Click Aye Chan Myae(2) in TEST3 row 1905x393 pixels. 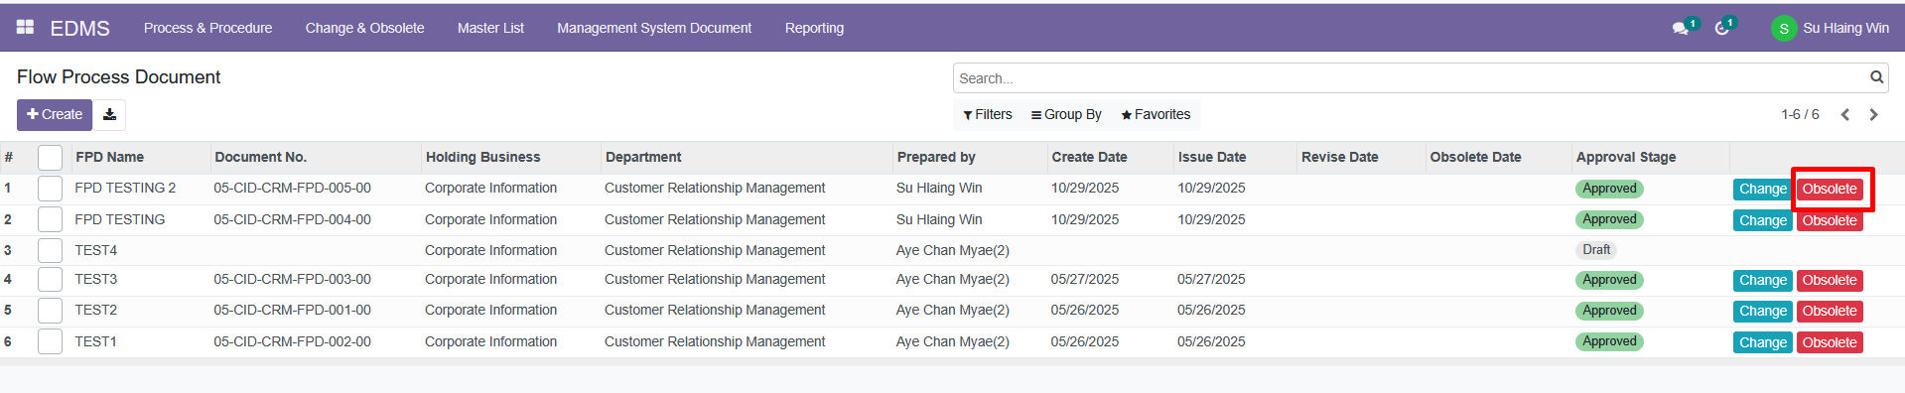pos(953,279)
